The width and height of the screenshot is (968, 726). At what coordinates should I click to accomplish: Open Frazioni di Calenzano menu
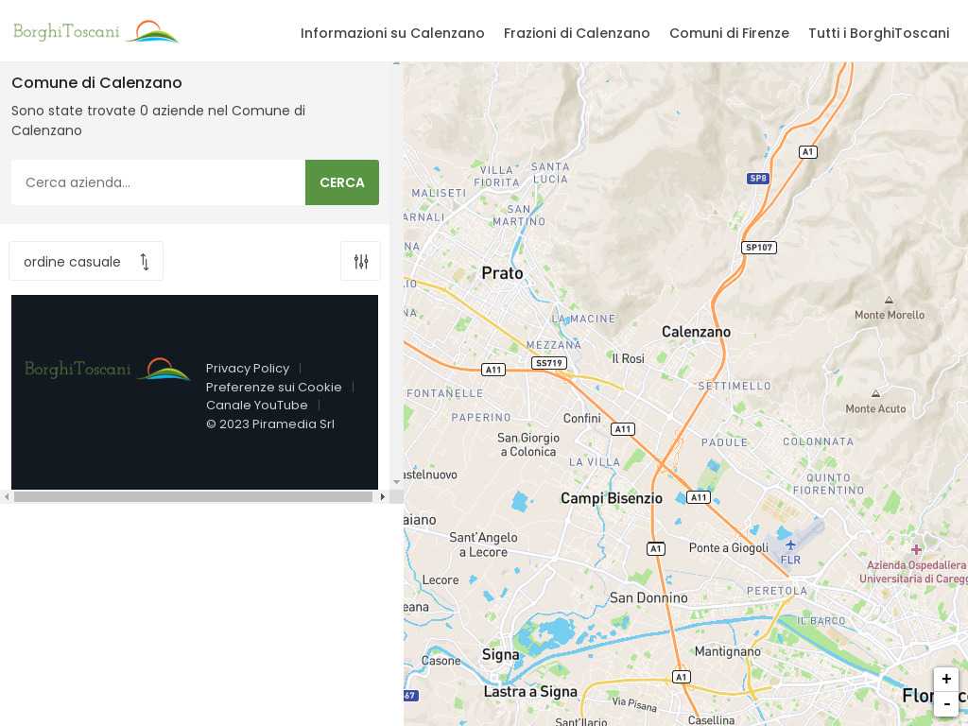click(x=577, y=33)
